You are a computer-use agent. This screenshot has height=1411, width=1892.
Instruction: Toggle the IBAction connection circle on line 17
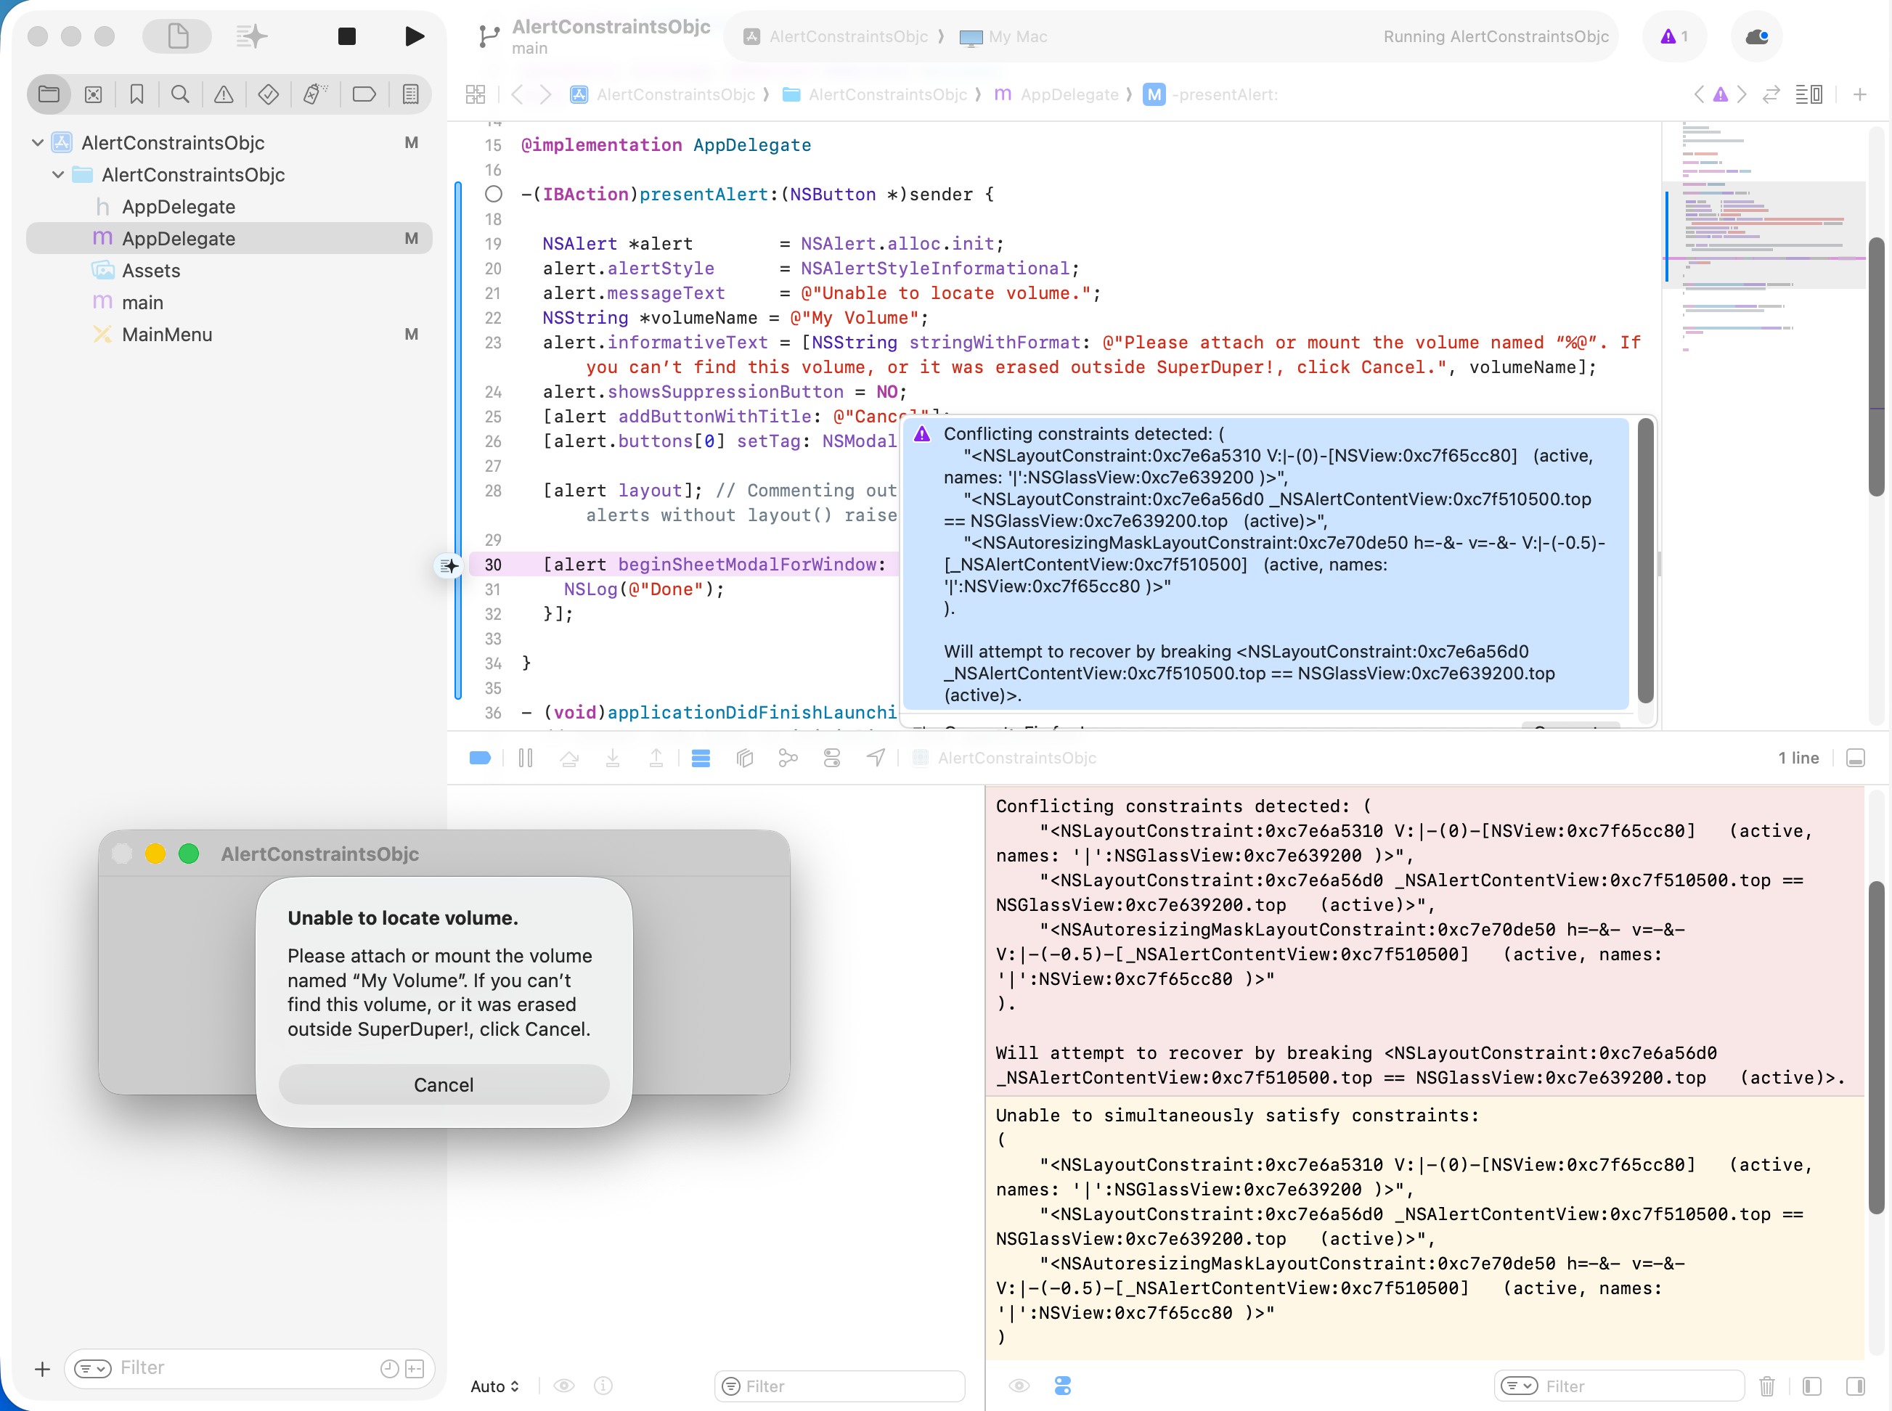[494, 194]
